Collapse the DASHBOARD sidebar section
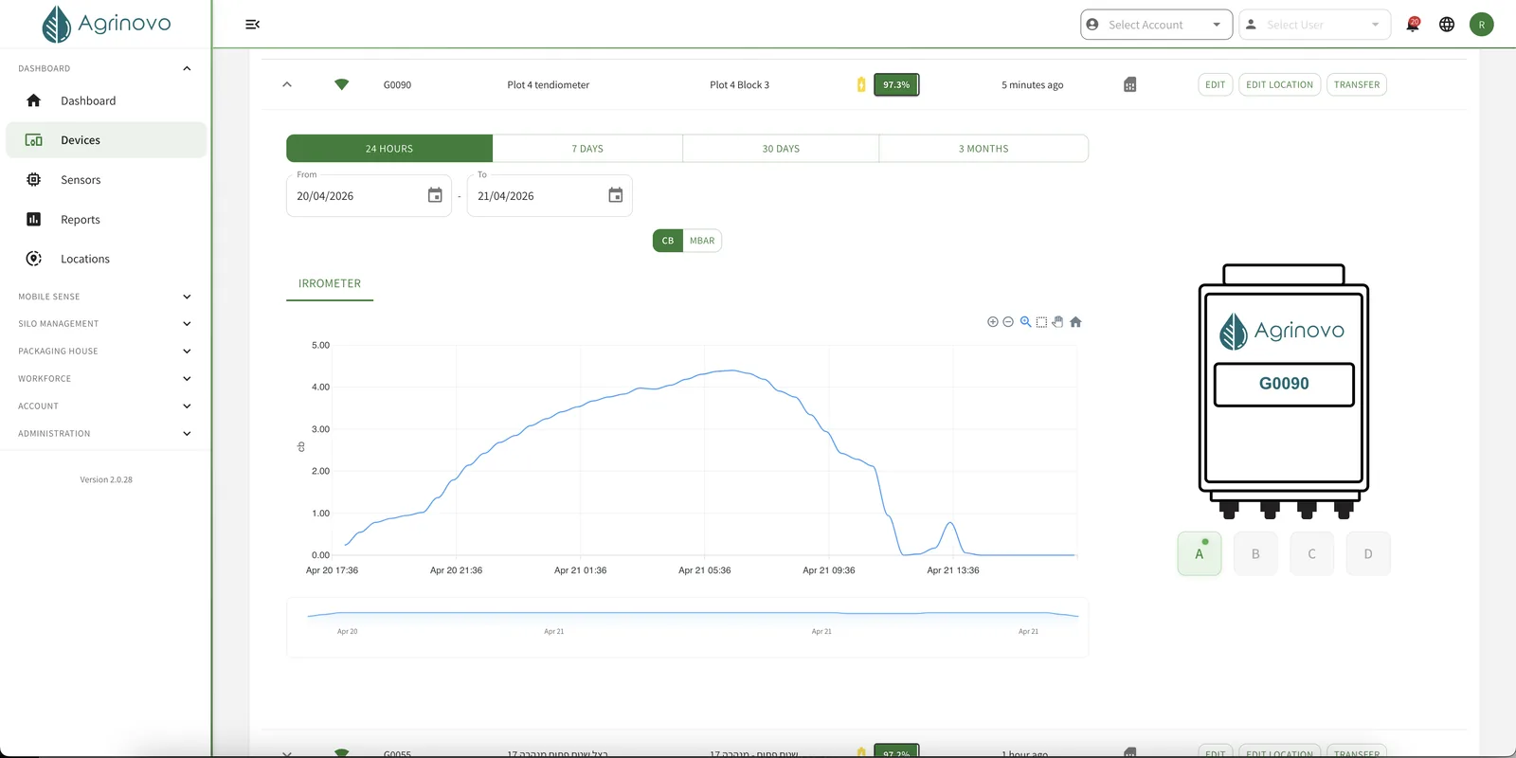Screen dimensions: 1516x758 click(105, 68)
